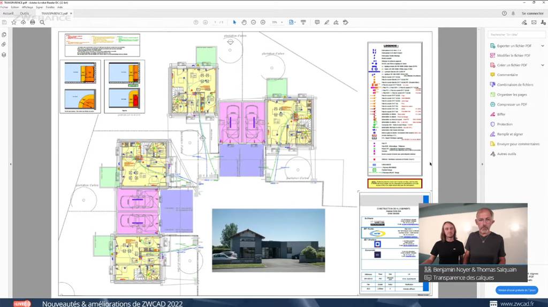Add the file to favorites with star icon
Screen dimensions: 548x307
coord(13,22)
